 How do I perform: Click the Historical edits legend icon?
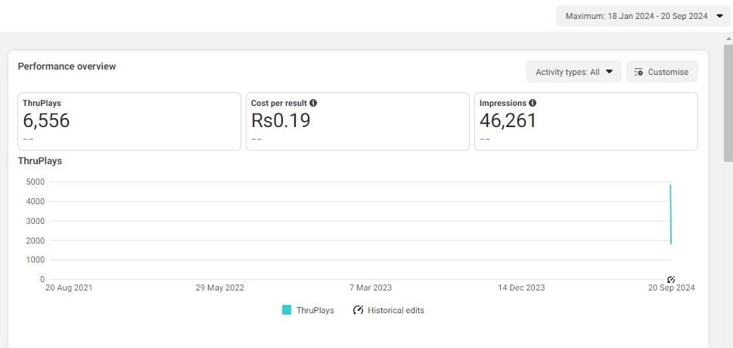coord(358,310)
